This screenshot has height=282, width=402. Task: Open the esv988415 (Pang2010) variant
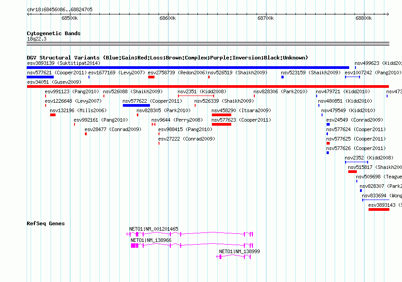click(x=185, y=129)
